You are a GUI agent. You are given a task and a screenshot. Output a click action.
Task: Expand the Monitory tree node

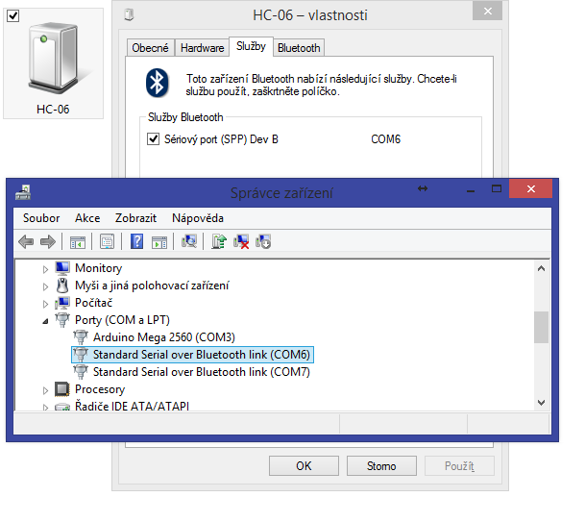pos(45,269)
